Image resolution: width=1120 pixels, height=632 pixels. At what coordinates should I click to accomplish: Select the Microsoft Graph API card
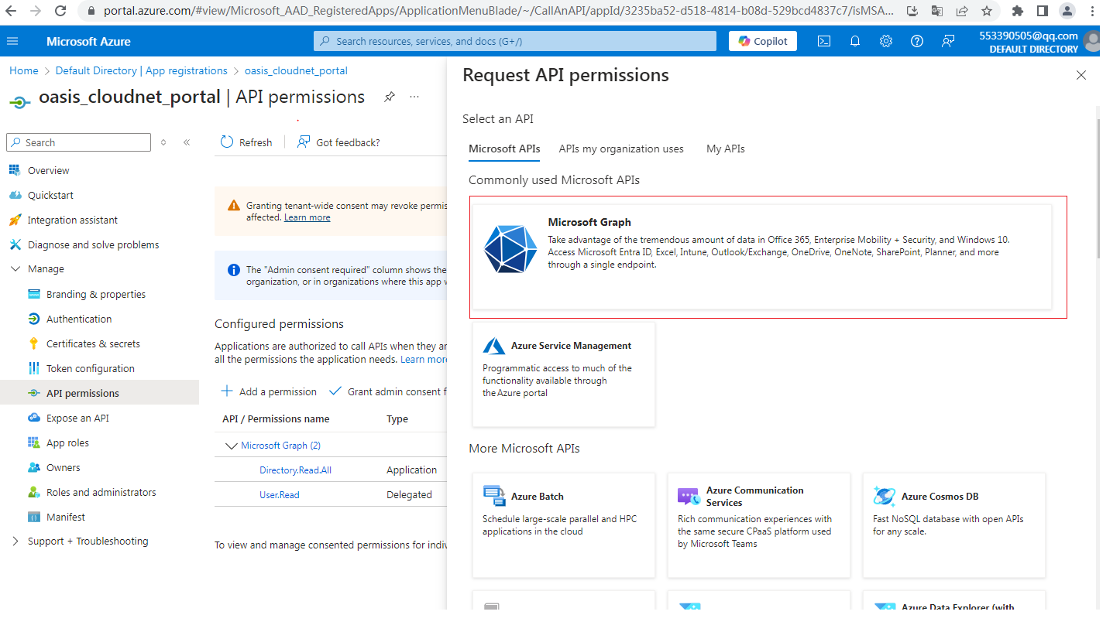click(762, 256)
